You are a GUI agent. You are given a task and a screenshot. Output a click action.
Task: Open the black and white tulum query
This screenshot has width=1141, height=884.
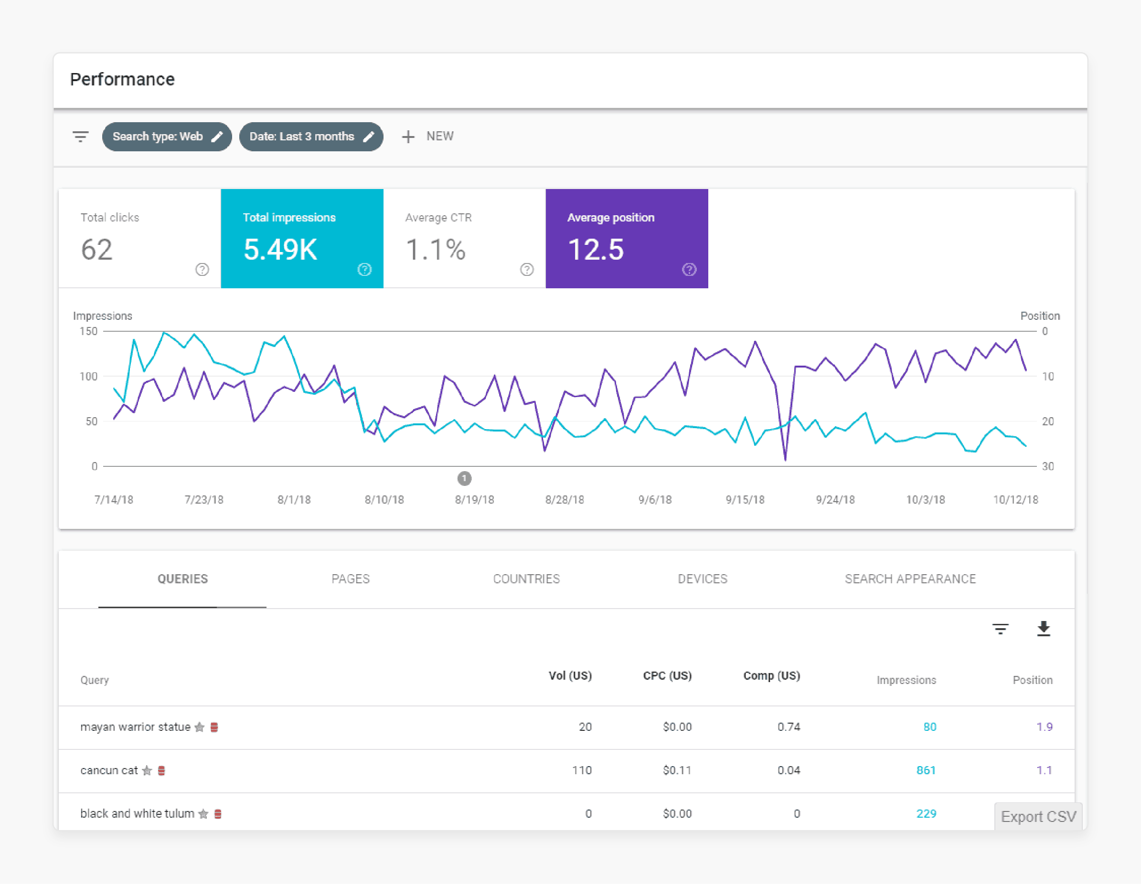(x=137, y=813)
